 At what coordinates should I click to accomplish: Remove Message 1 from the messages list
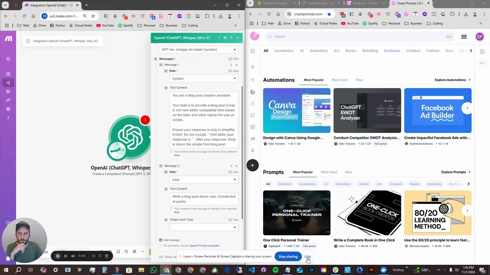(x=236, y=65)
